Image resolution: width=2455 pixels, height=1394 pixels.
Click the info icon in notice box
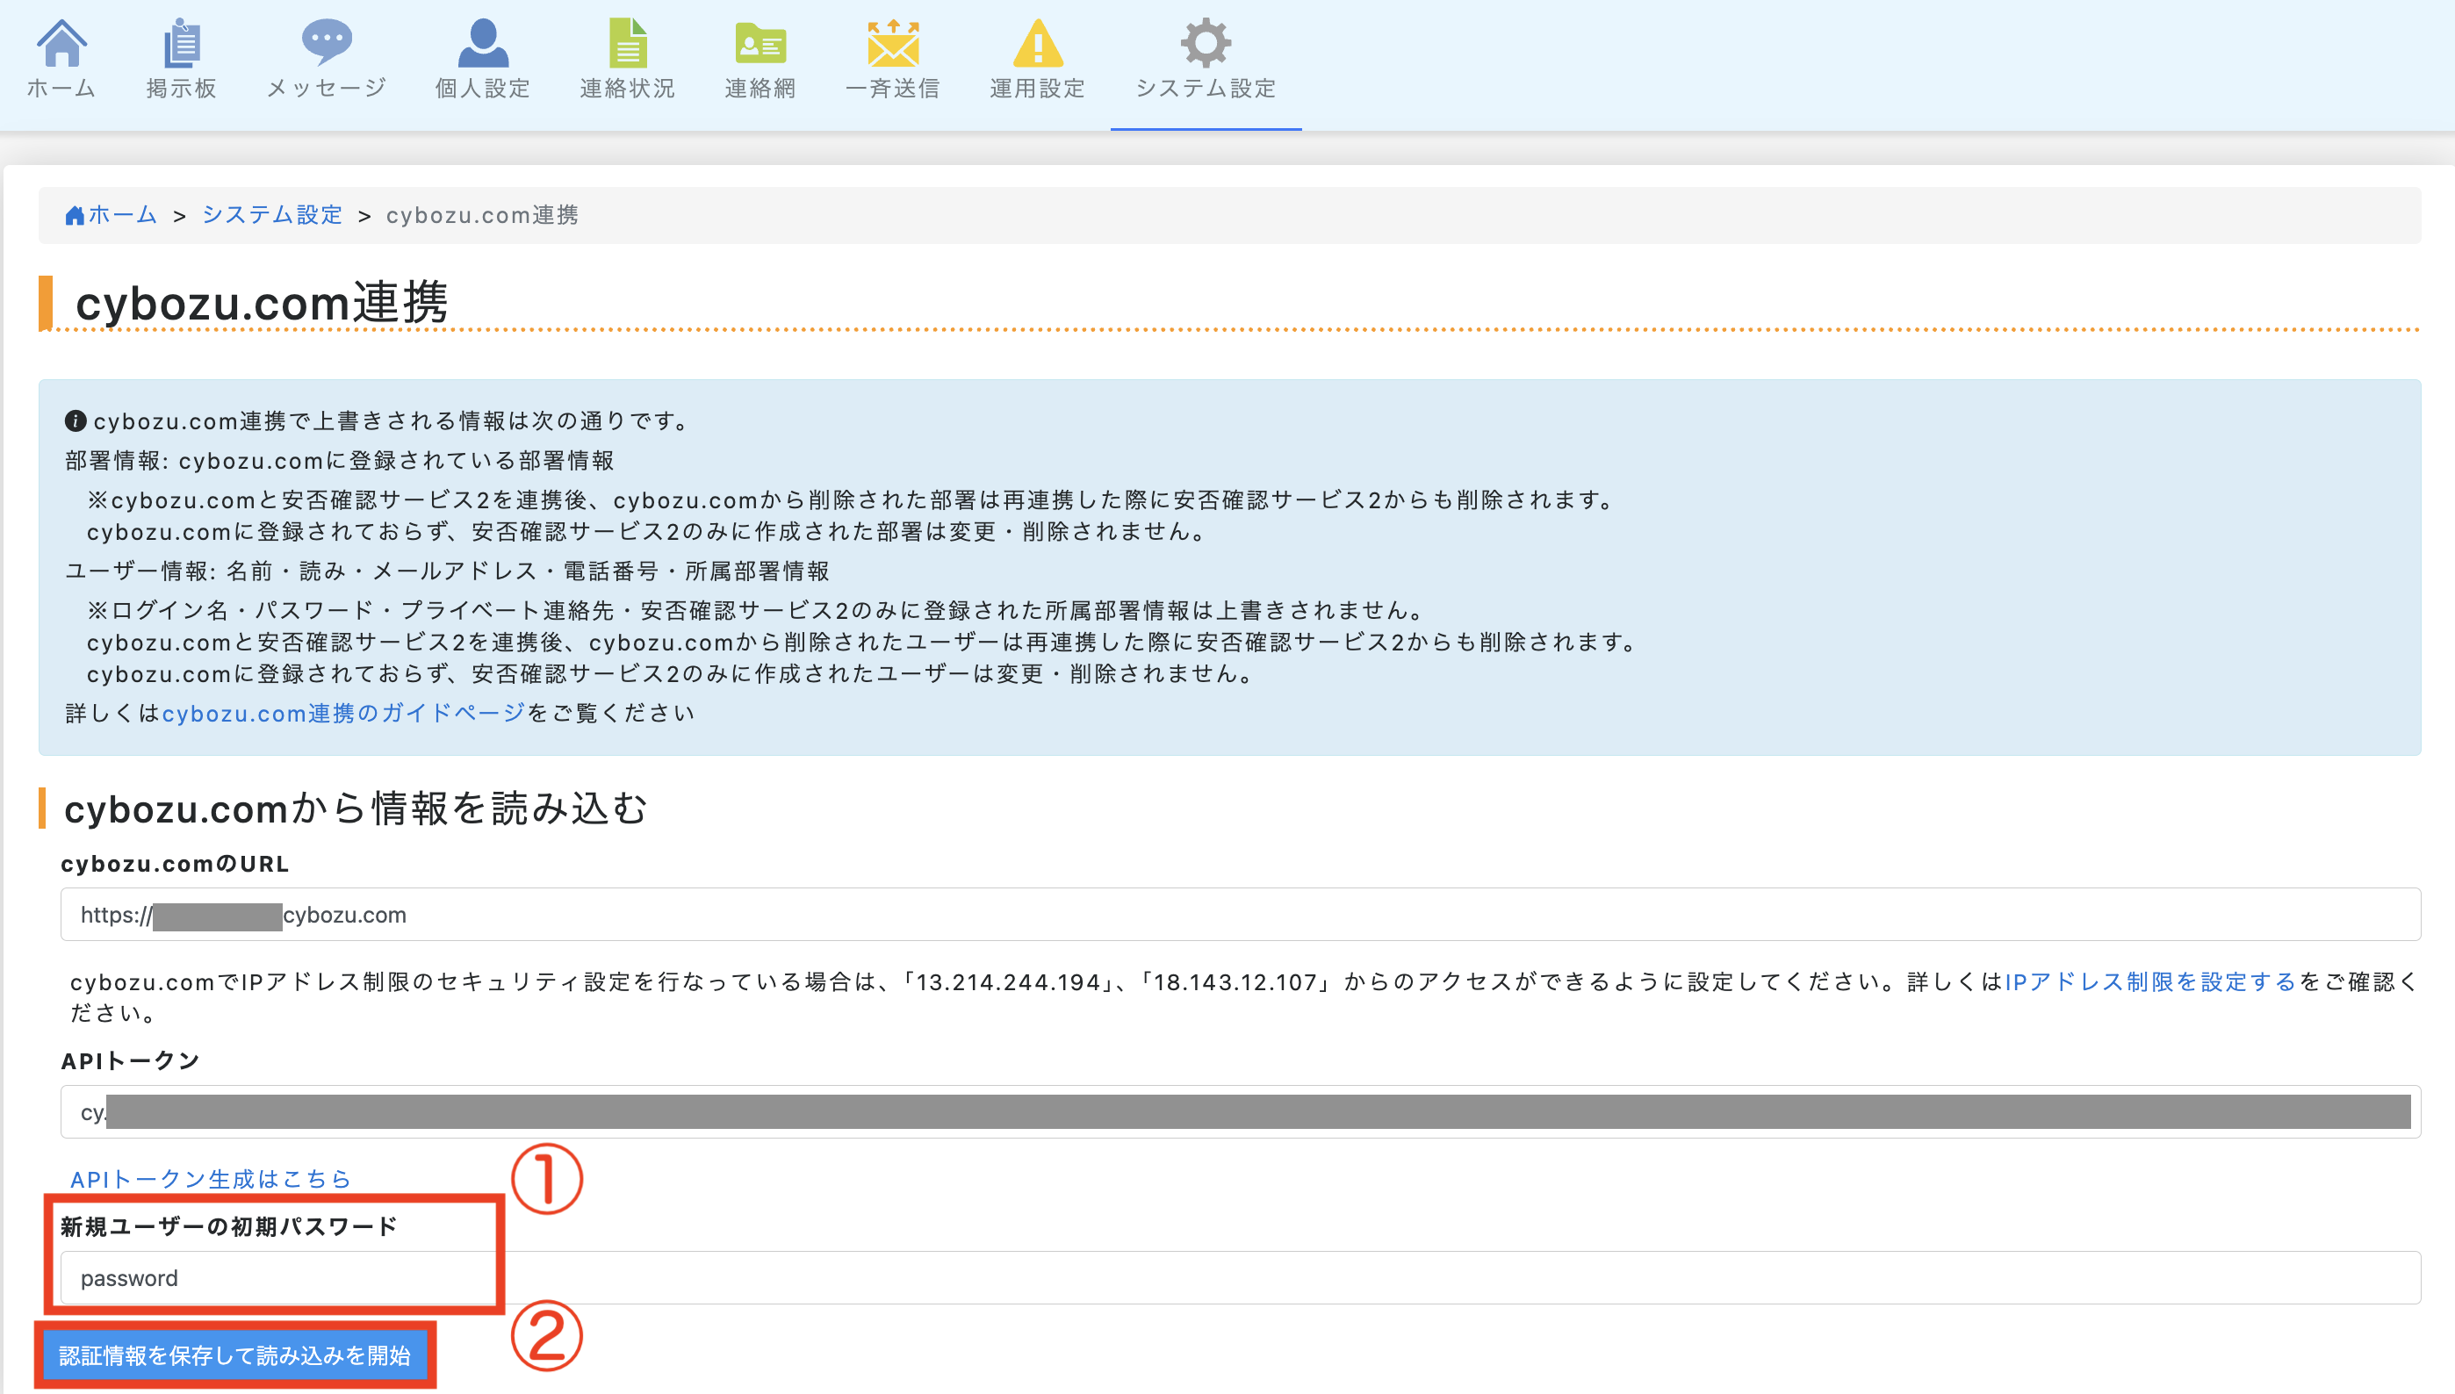pos(76,420)
